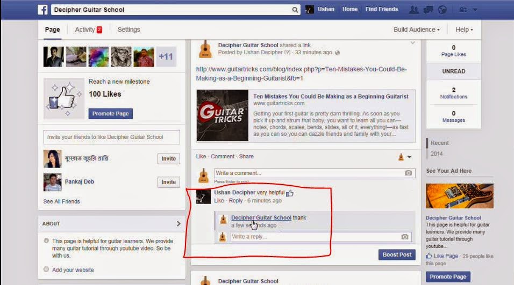This screenshot has height=285, width=514.
Task: Click the search magnifier icon
Action: 295,10
